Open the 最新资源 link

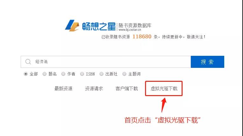pos(63,88)
